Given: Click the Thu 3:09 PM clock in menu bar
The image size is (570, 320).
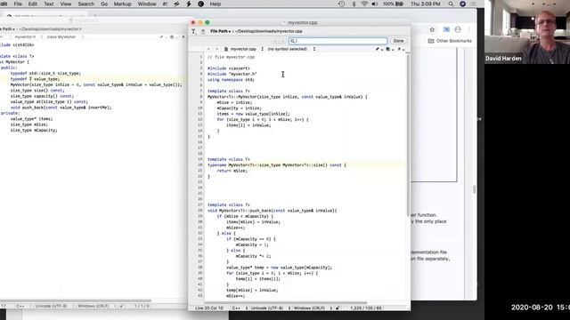Looking at the screenshot, I should click(x=426, y=4).
